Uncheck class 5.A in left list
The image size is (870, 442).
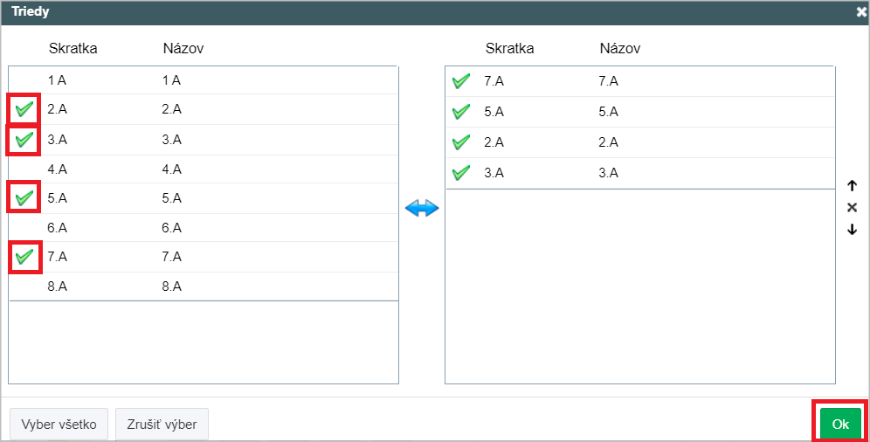tap(24, 197)
